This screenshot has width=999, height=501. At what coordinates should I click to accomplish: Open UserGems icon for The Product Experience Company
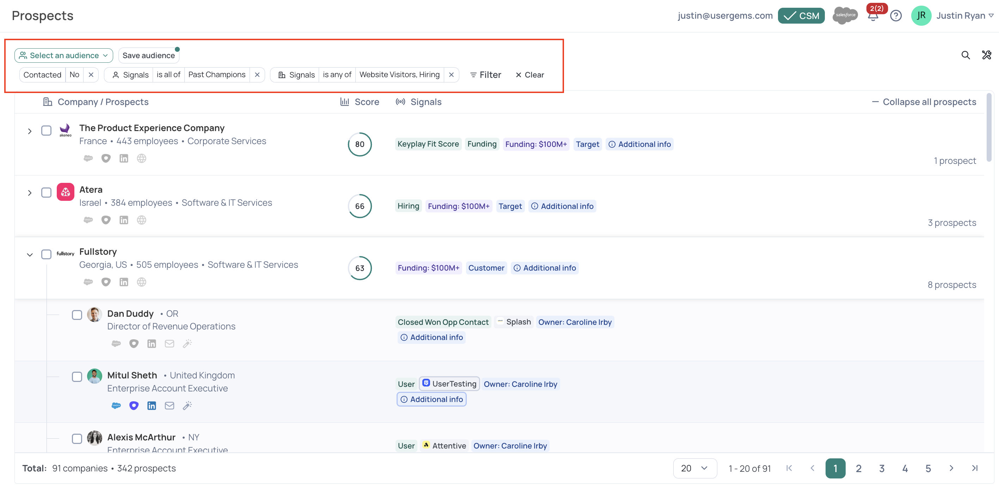(x=106, y=158)
